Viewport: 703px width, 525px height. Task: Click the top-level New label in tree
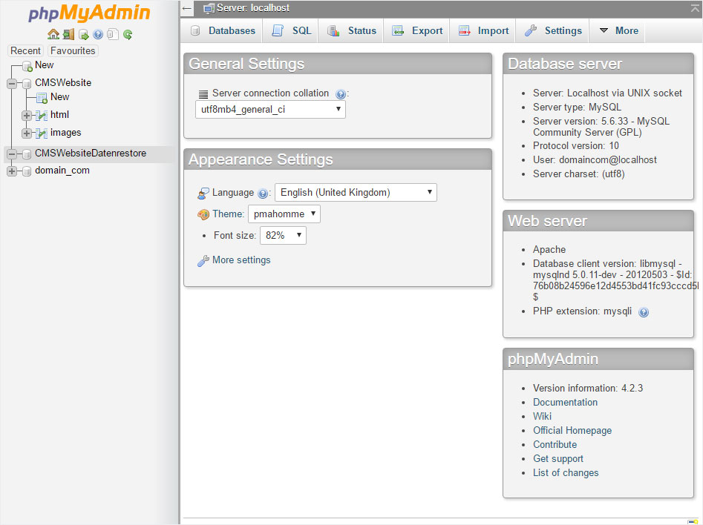[x=45, y=65]
